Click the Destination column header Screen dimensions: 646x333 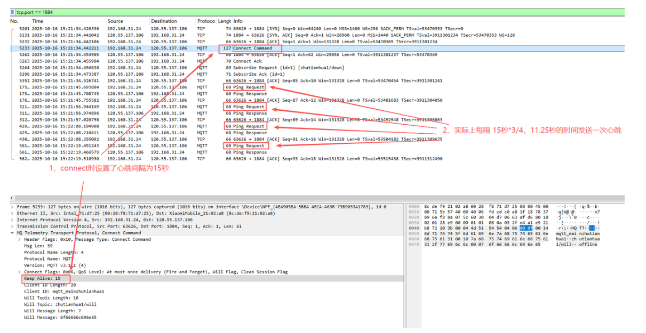tap(164, 21)
